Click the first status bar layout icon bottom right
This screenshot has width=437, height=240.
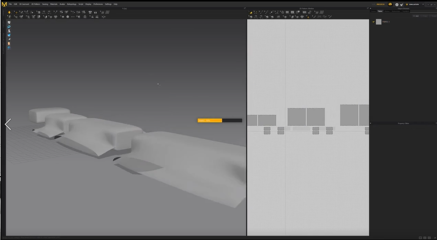[420, 238]
